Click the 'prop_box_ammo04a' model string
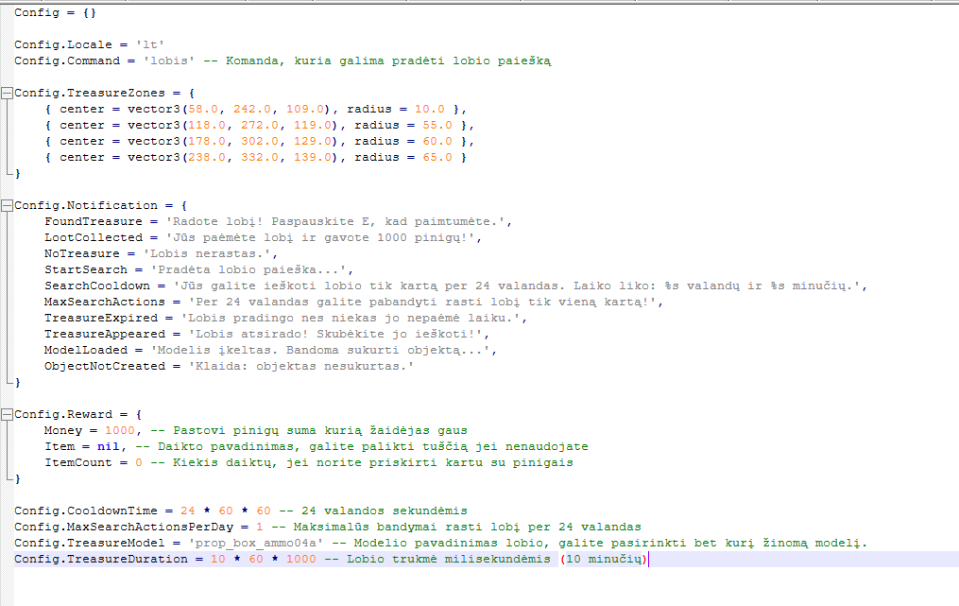The image size is (959, 606). click(x=256, y=543)
